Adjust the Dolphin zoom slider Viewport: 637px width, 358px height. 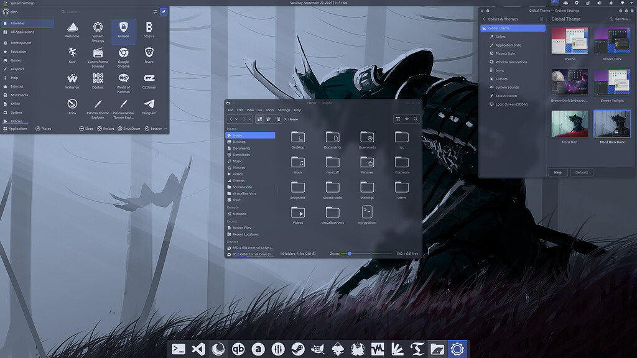(350, 254)
